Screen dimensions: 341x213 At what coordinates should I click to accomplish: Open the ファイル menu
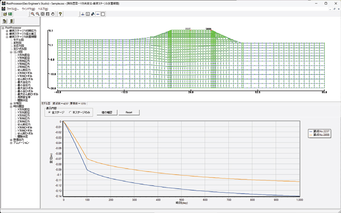[x=13, y=8]
